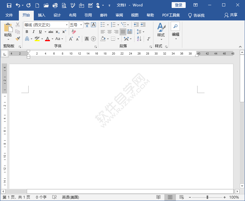Toggle Bold formatting

click(x=27, y=32)
